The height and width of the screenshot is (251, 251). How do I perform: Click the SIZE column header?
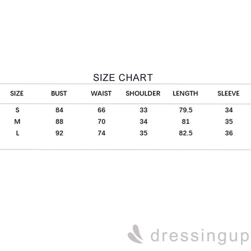pyautogui.click(x=17, y=93)
